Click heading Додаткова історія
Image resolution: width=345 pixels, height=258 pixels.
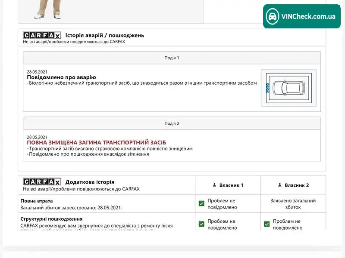[x=90, y=182]
